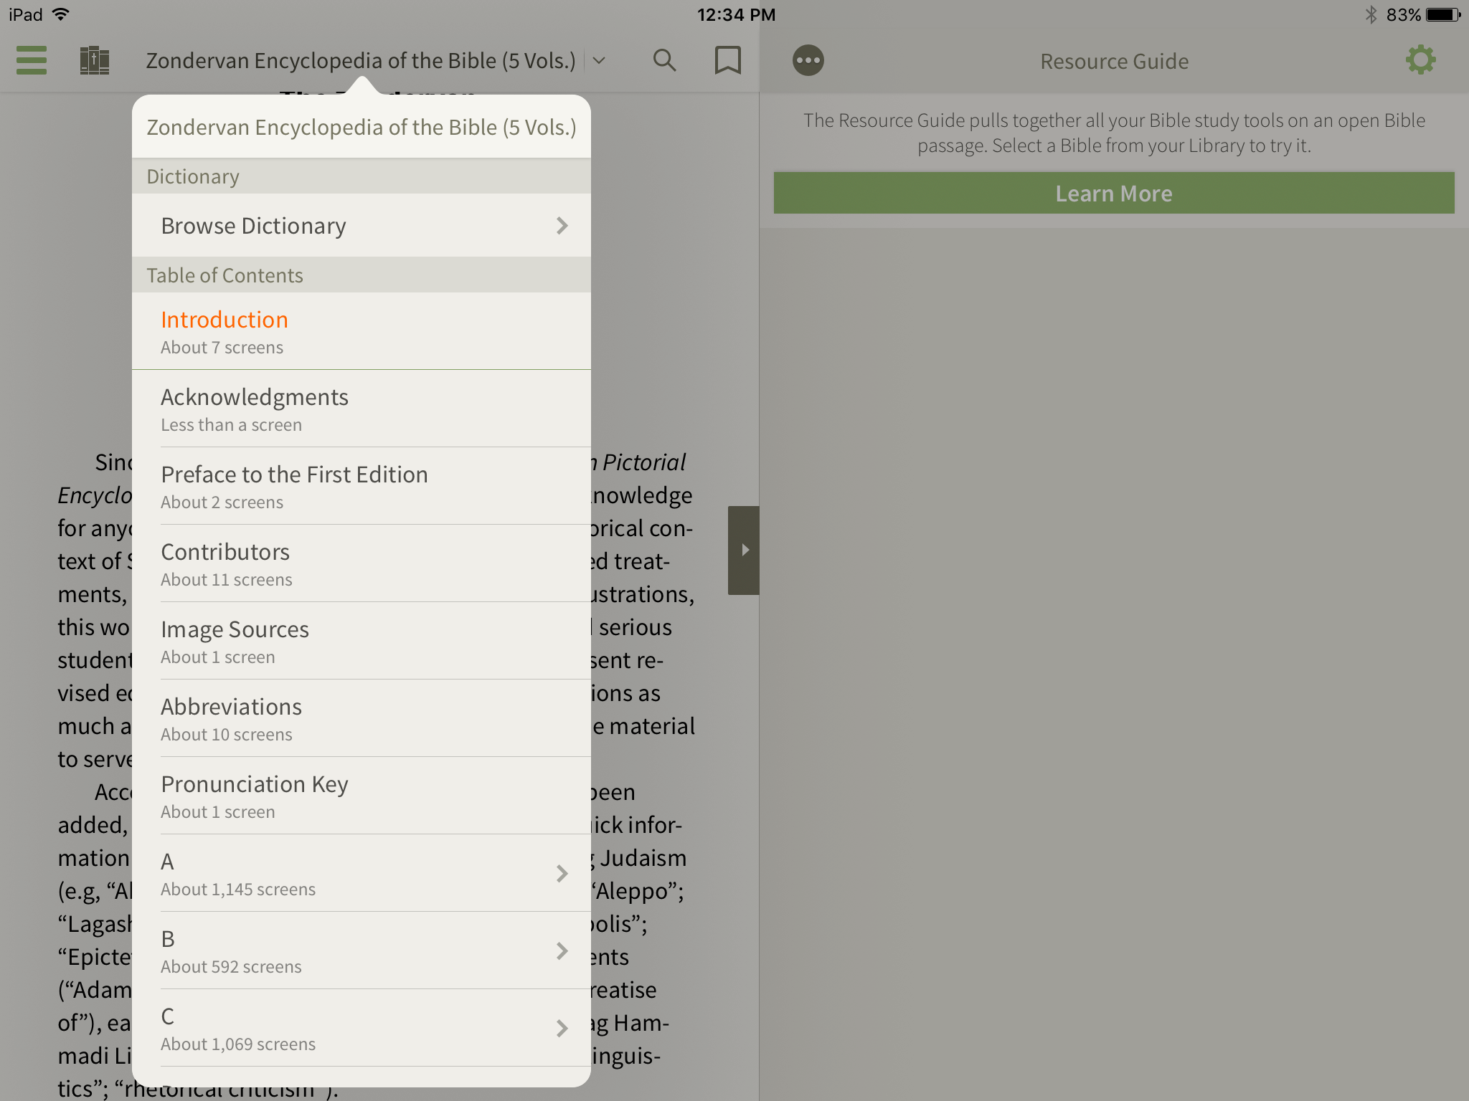The image size is (1469, 1101).
Task: Open the Library books icon
Action: 94,60
